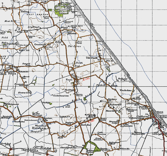
Task: Click the Fitling Hall label
Action: tap(22, 32)
